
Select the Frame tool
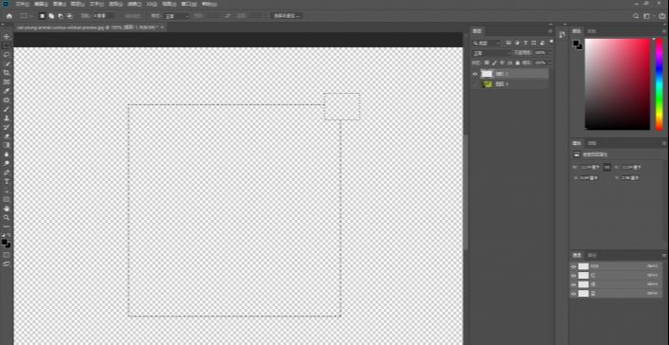[7, 82]
